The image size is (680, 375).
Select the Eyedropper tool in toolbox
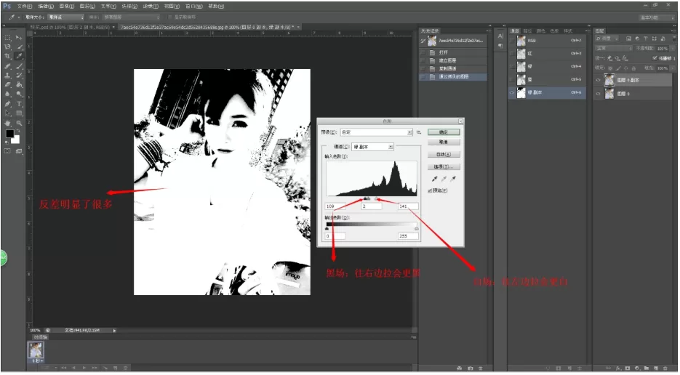pyautogui.click(x=19, y=56)
